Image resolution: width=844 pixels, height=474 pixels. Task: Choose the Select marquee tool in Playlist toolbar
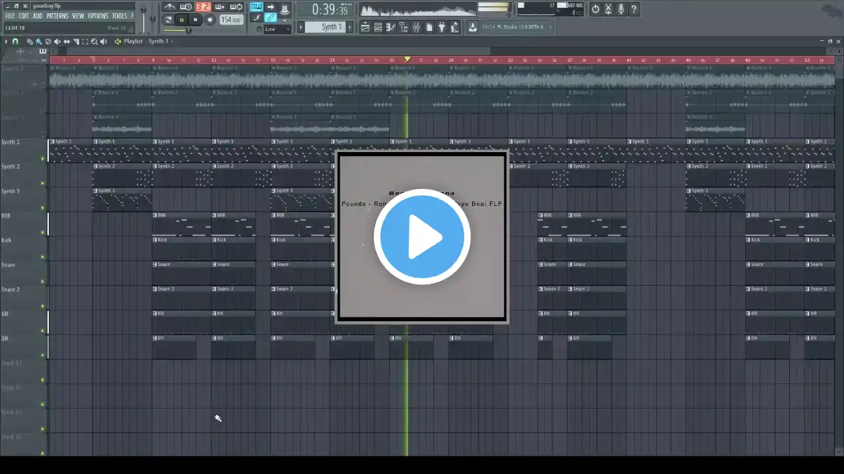(x=85, y=41)
